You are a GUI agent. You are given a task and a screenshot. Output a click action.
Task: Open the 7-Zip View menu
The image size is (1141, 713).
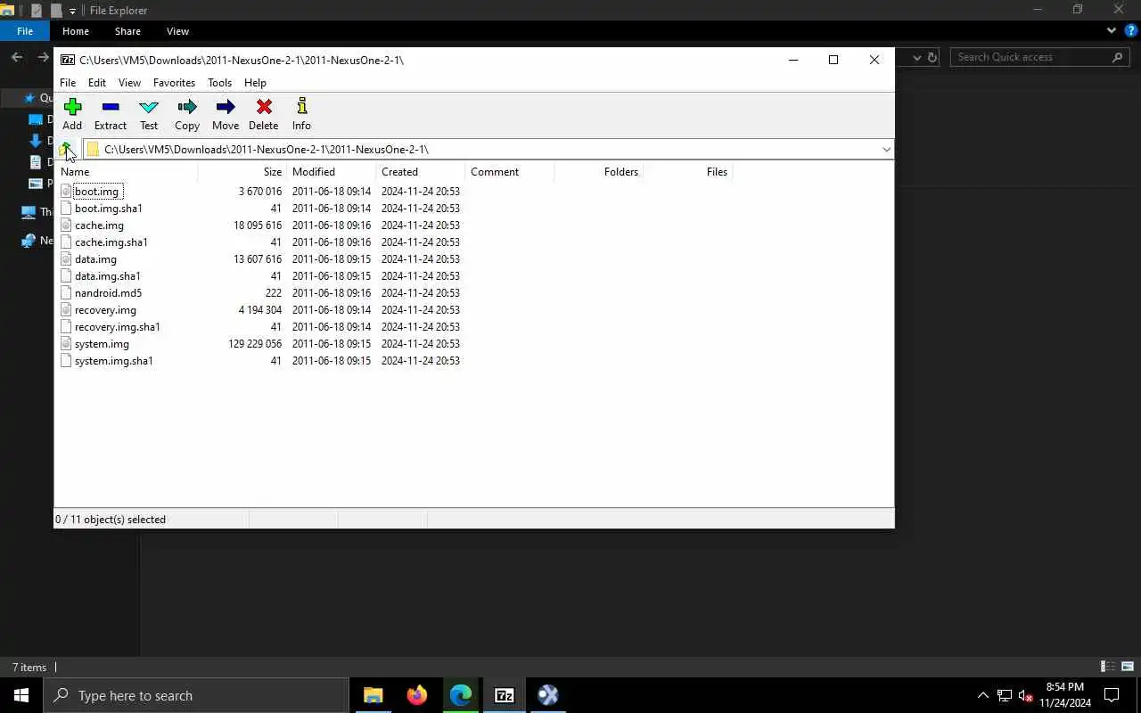tap(129, 83)
